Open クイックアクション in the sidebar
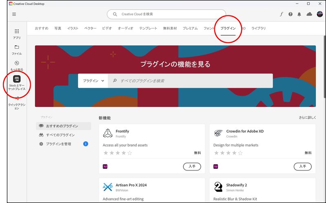The width and height of the screenshot is (326, 203). click(17, 103)
